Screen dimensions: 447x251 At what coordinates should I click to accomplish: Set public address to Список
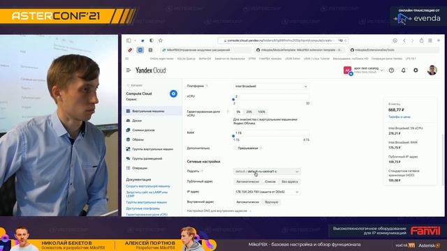pos(270,181)
